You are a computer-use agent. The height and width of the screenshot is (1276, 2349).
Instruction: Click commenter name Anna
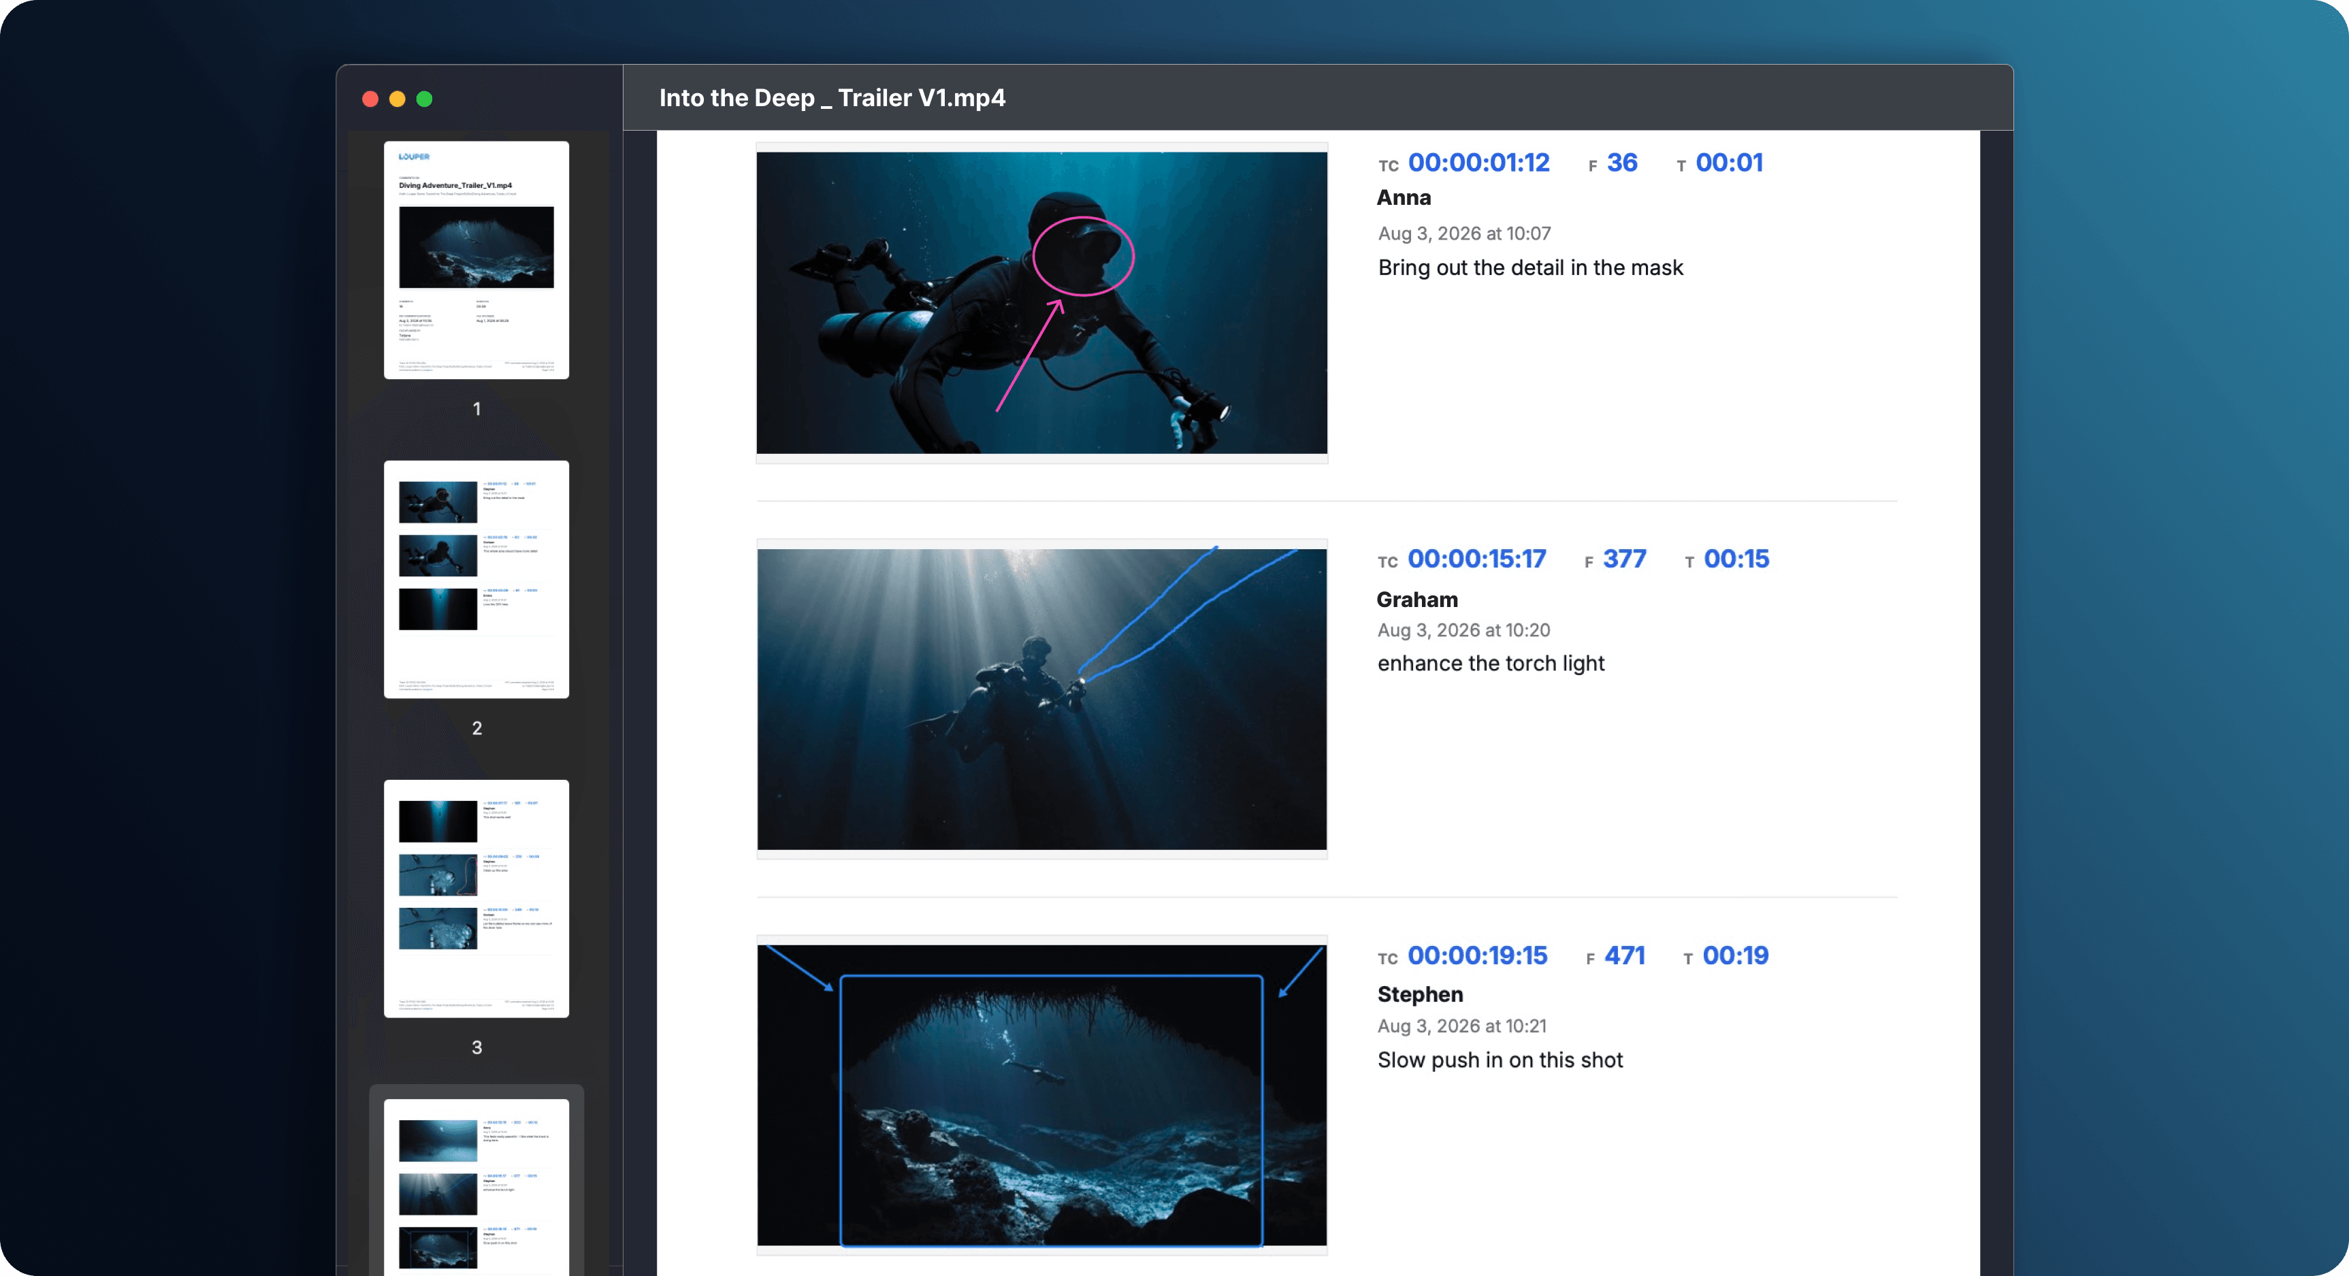pyautogui.click(x=1404, y=198)
